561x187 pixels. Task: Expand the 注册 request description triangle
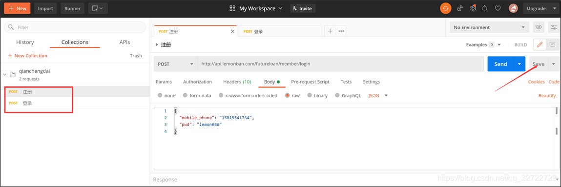[157, 45]
